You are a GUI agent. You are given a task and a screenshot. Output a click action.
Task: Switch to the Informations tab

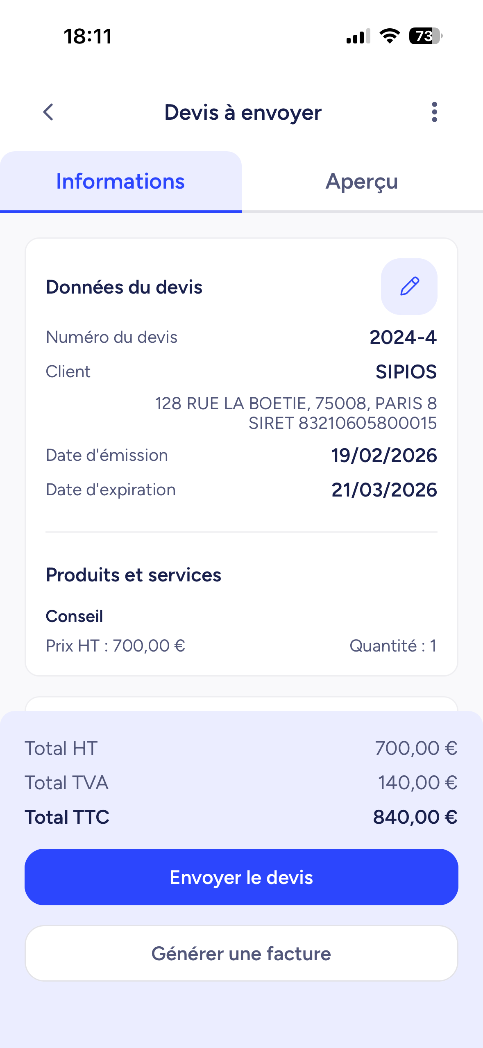pyautogui.click(x=120, y=182)
